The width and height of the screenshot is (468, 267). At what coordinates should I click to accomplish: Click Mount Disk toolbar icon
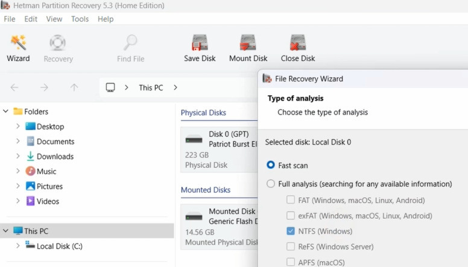[248, 43]
